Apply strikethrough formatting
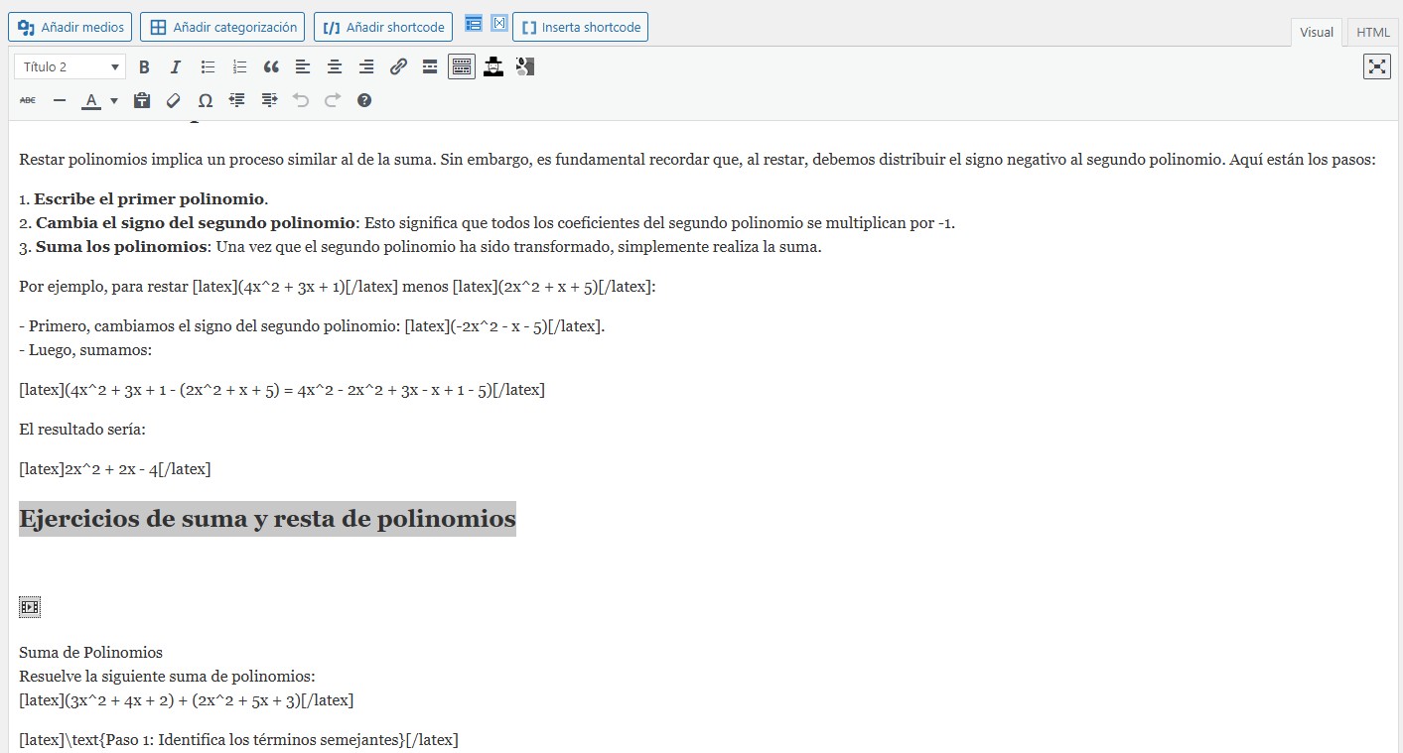This screenshot has width=1403, height=753. pos(28,100)
